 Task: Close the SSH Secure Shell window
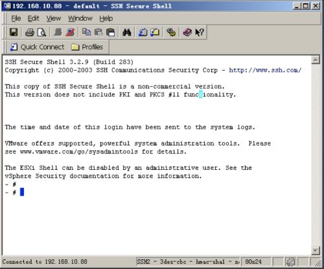click(x=316, y=6)
